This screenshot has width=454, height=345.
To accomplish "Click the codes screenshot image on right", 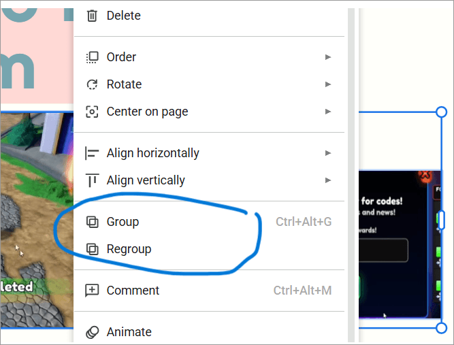I will (x=400, y=244).
